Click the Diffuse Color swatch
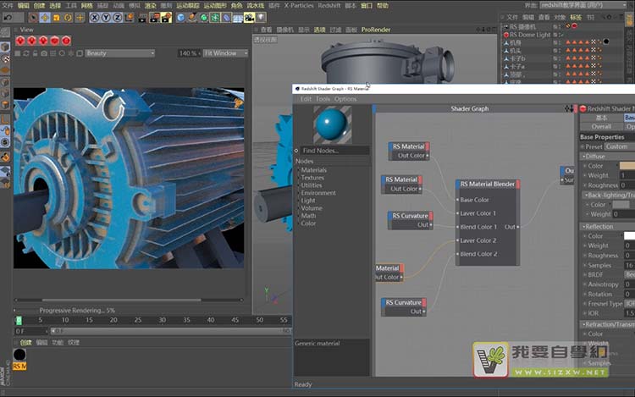Viewport: 635px width, 397px height. point(627,166)
